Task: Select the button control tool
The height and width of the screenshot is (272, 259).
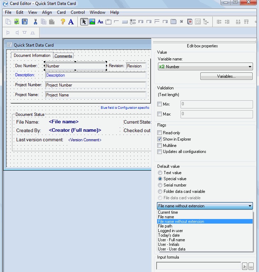Action: pos(125,22)
